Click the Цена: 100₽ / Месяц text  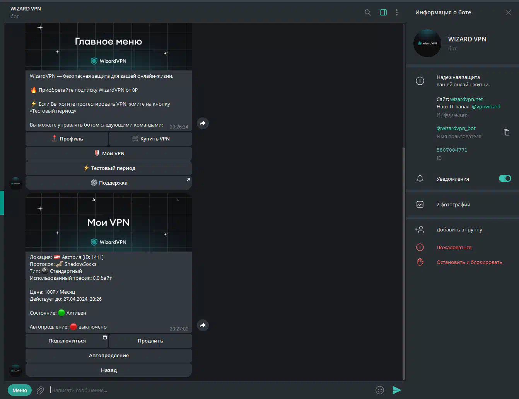pos(53,292)
